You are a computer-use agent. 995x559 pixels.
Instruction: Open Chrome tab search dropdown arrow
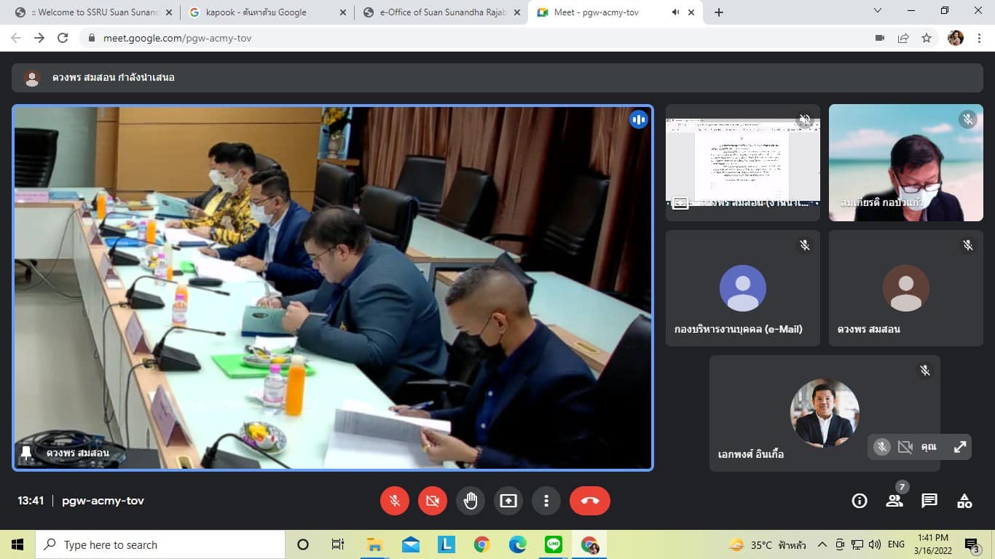click(x=878, y=12)
